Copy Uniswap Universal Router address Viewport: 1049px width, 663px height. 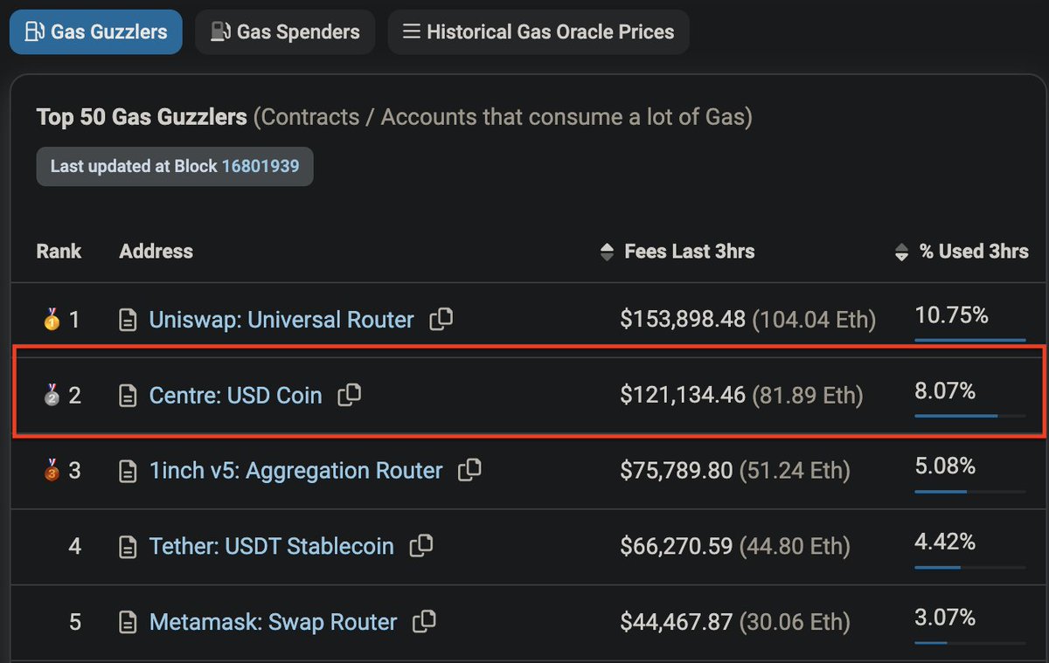point(441,318)
